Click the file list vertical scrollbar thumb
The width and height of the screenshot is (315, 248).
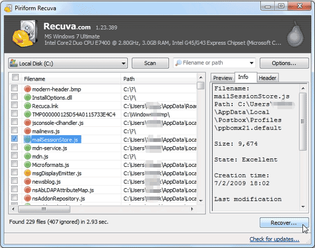point(201,86)
